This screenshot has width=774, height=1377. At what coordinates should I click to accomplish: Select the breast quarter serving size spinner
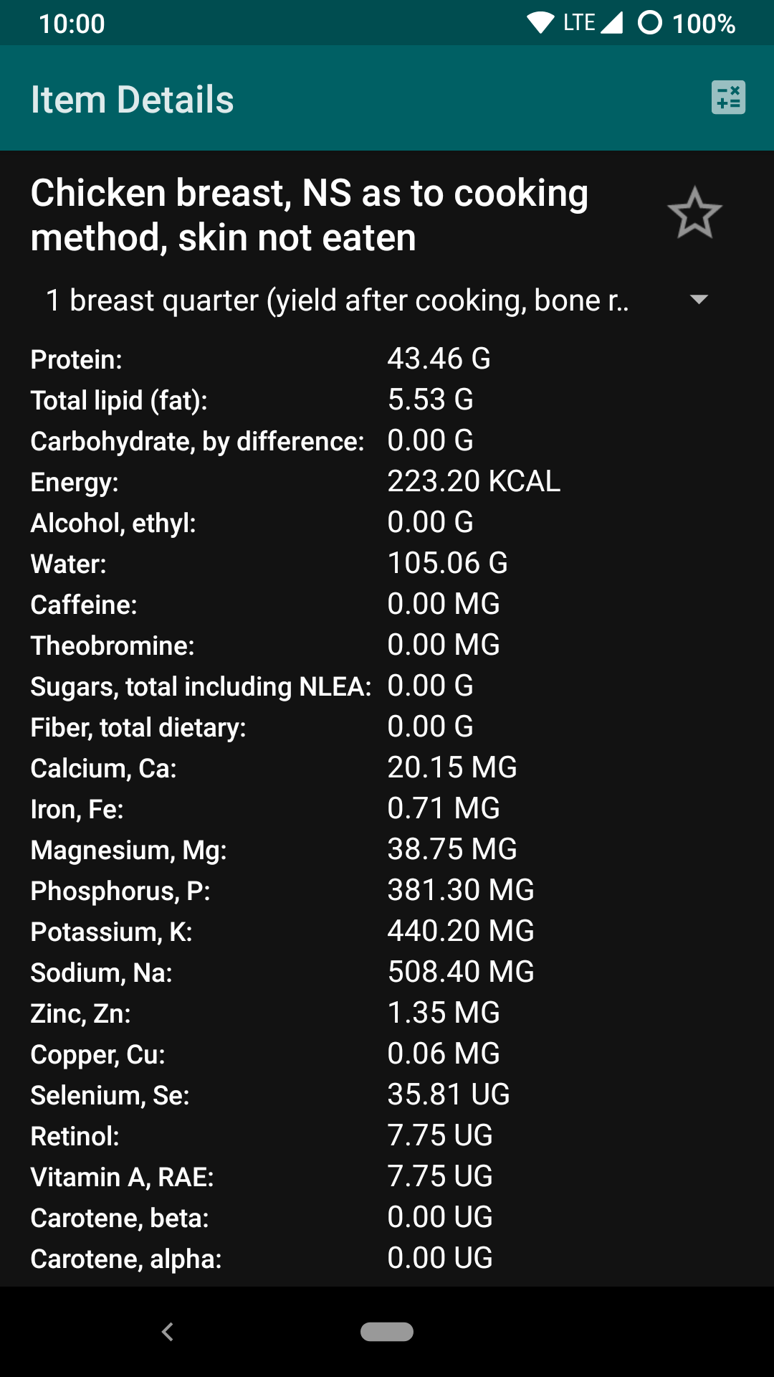tap(337, 301)
